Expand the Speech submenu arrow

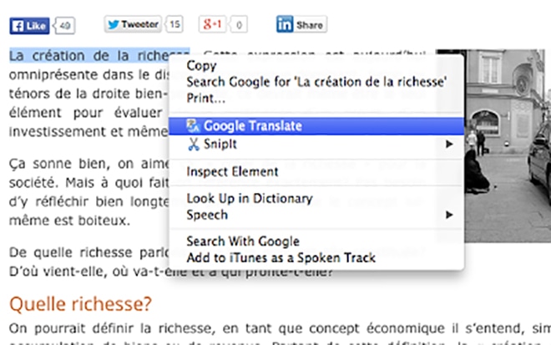click(450, 215)
